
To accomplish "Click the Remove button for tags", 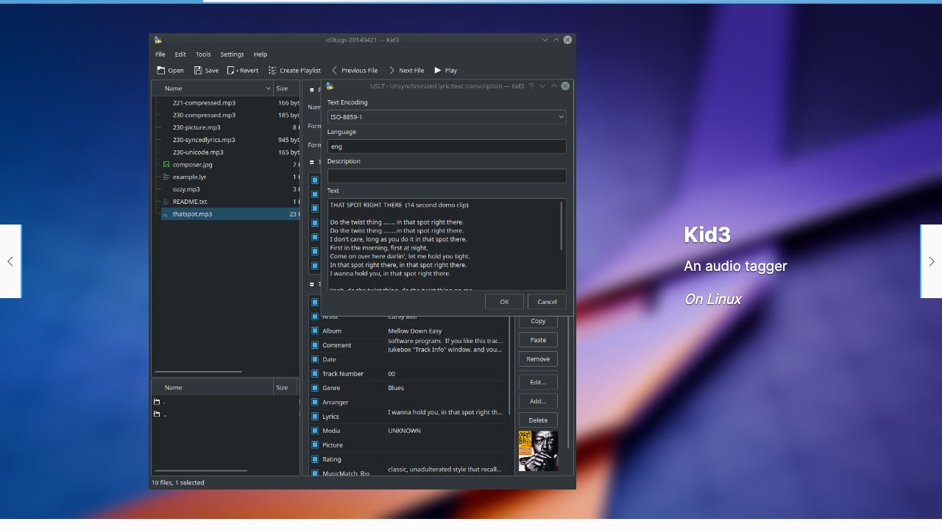I will point(538,359).
